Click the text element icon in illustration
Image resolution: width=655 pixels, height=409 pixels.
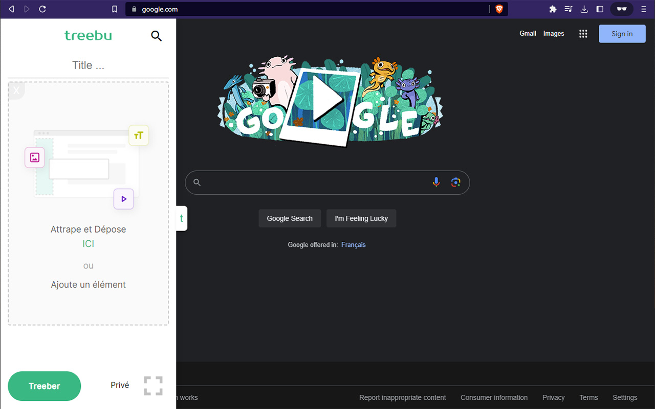tap(139, 135)
